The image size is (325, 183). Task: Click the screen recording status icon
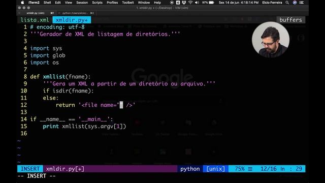[172, 3]
